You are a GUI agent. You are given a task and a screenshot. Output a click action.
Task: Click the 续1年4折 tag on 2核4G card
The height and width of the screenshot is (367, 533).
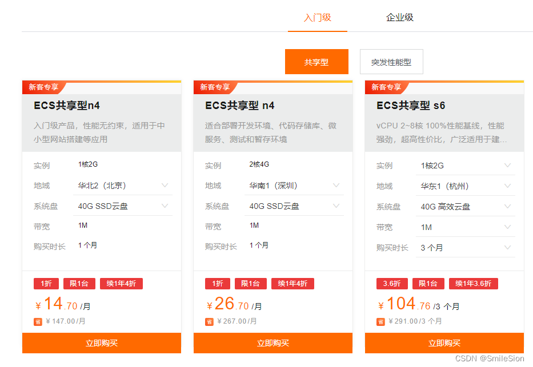[292, 284]
